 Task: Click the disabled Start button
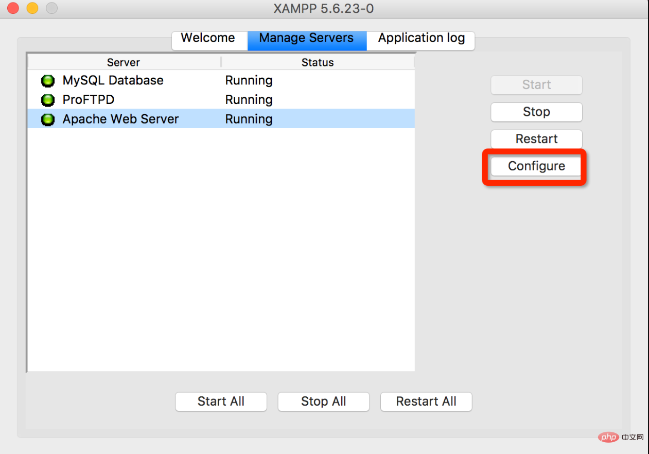click(x=536, y=85)
